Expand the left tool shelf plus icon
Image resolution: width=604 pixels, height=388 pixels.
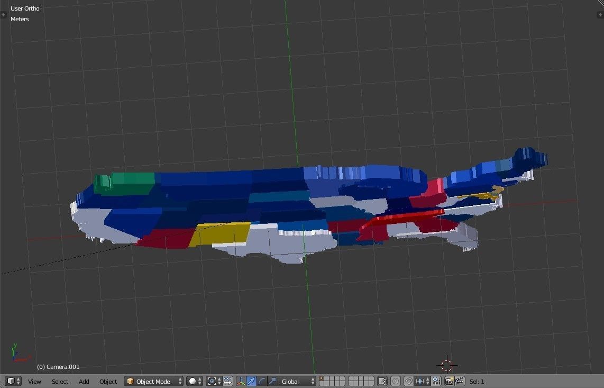point(4,15)
